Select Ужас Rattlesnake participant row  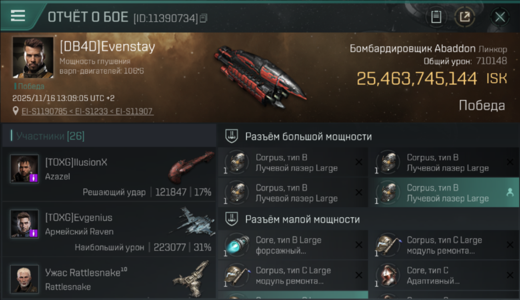point(109,279)
